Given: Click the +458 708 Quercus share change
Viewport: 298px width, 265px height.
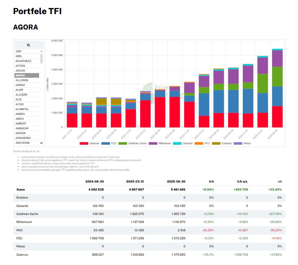Looking at the screenshot, I should (x=241, y=254).
